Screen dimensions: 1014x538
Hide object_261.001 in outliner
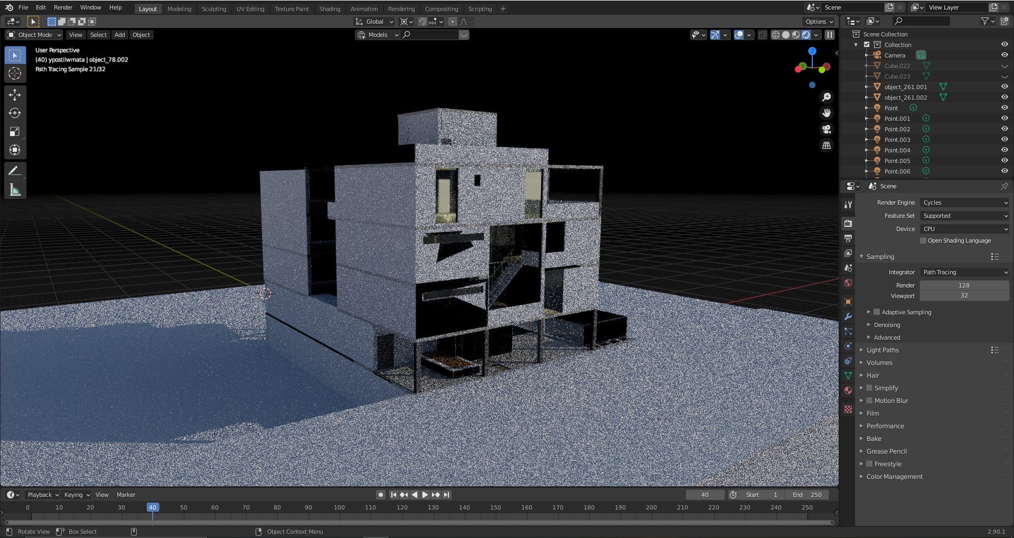(1004, 87)
